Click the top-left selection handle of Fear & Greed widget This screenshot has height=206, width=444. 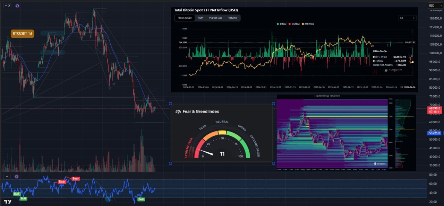[170, 104]
